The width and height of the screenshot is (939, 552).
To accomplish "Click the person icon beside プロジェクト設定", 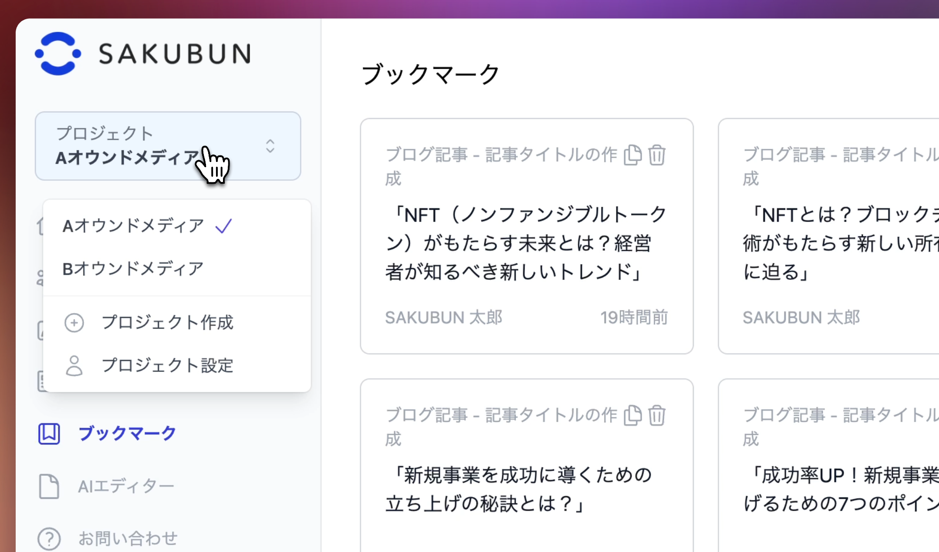I will 74,366.
